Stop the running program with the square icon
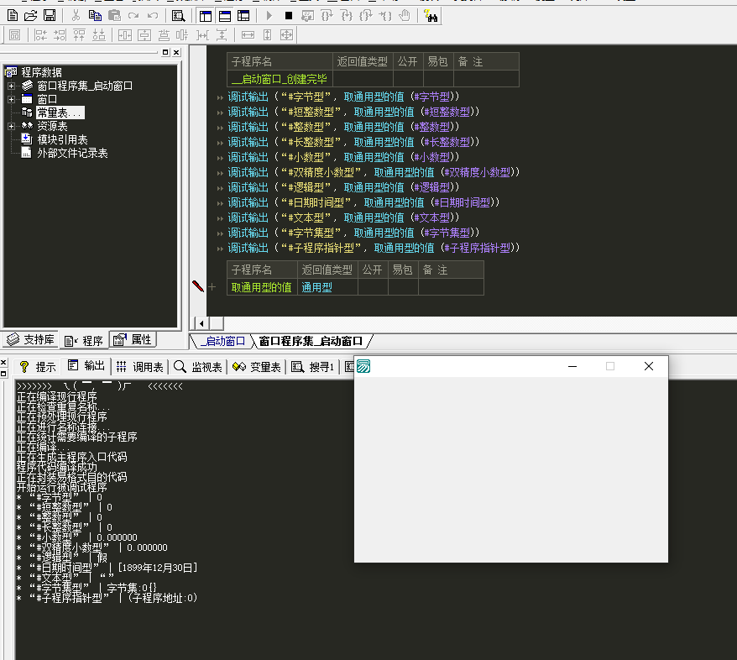 289,16
